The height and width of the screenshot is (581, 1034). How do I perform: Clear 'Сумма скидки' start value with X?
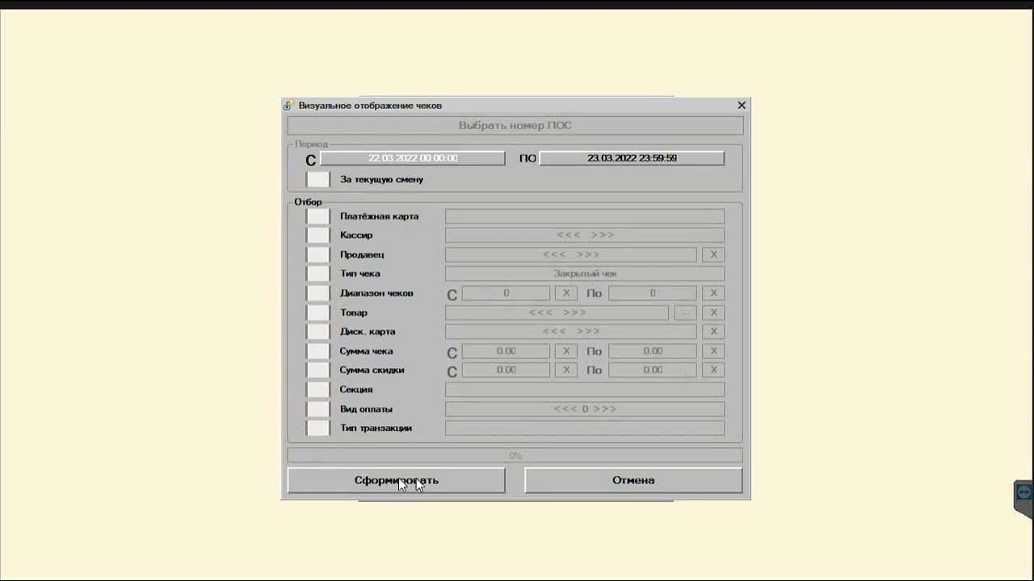point(566,370)
